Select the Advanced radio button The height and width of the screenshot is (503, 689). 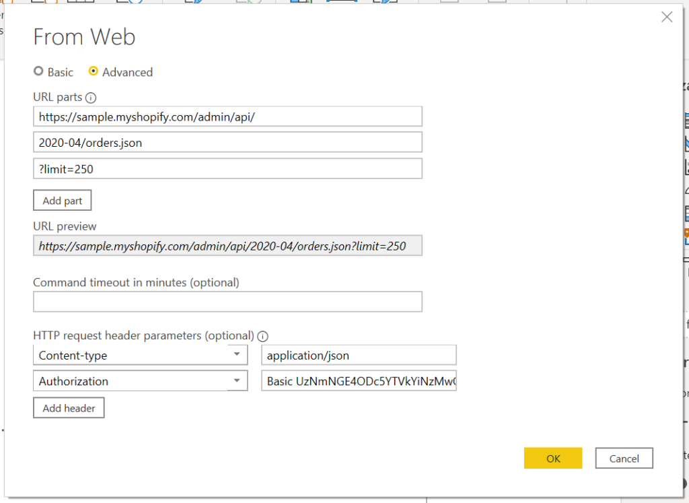tap(94, 72)
